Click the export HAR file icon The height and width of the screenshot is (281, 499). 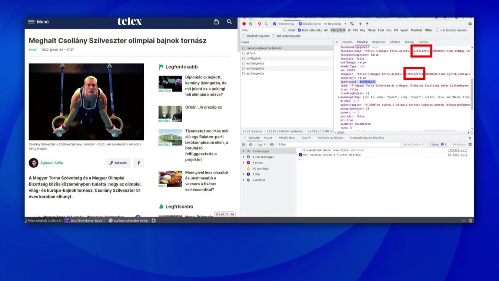tap(367, 24)
